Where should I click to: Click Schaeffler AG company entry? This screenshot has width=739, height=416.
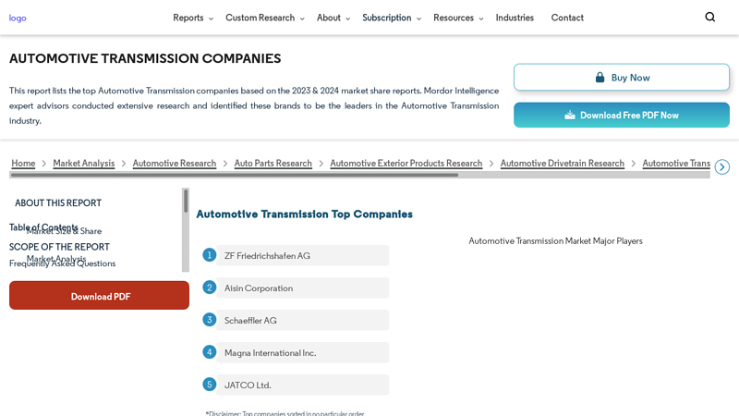coord(303,320)
